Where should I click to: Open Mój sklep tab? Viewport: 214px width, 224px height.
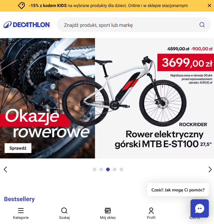point(108,213)
